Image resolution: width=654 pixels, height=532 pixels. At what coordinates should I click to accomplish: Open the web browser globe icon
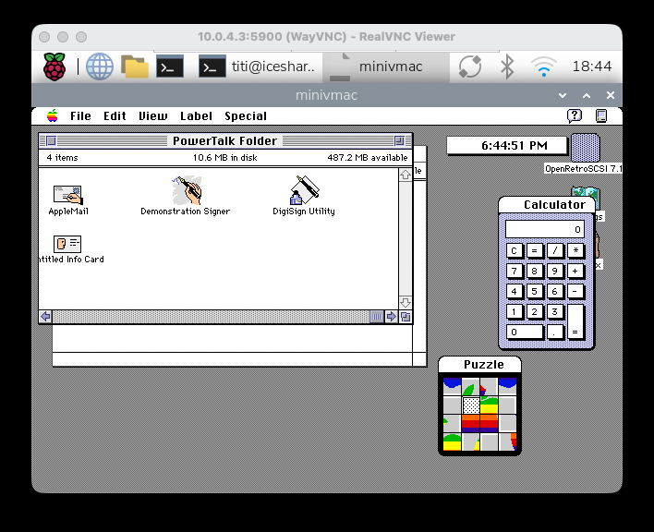99,66
